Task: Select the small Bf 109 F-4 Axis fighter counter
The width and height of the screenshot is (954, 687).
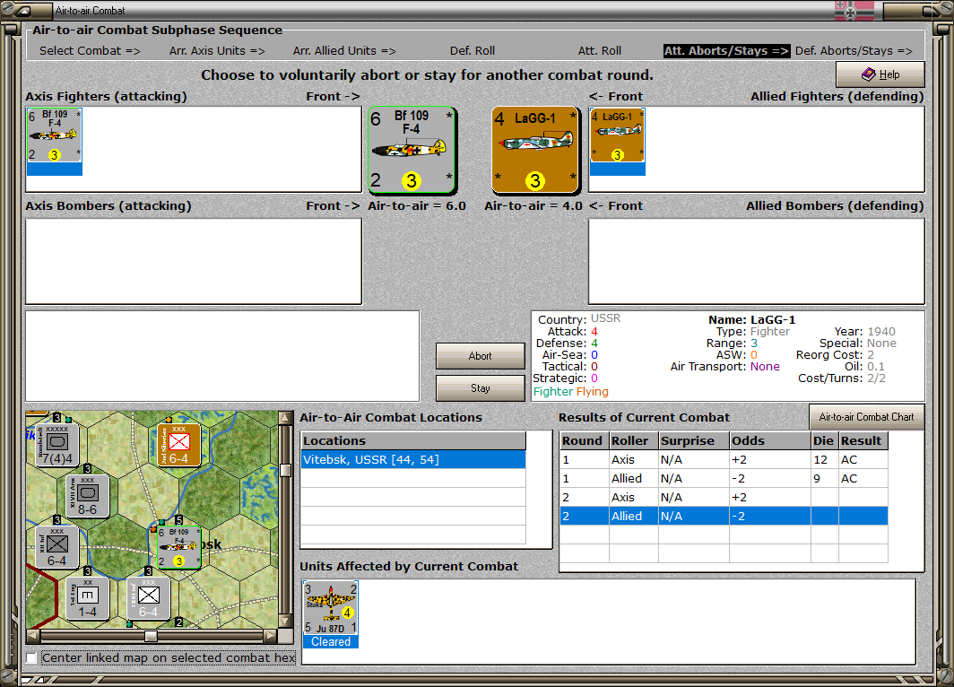Action: tap(54, 135)
